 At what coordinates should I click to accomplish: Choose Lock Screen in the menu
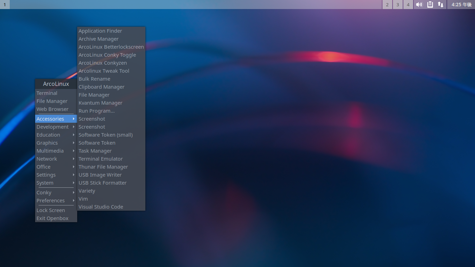[x=56, y=210]
